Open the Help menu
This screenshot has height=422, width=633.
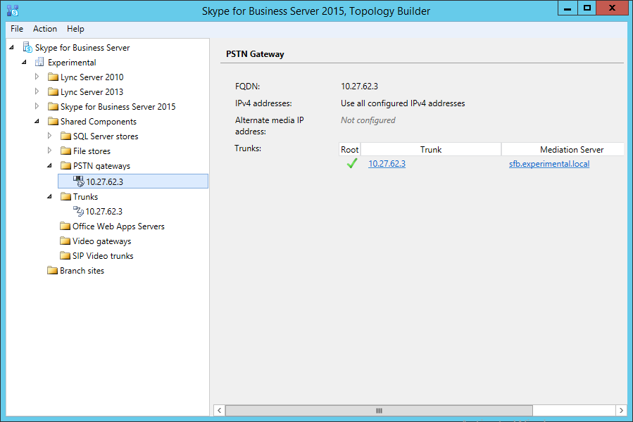coord(75,29)
